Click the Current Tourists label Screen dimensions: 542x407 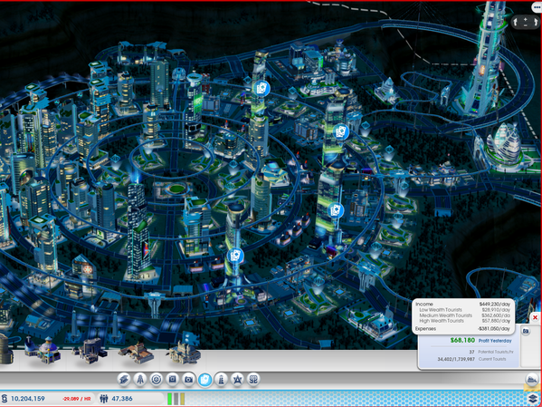pos(492,359)
